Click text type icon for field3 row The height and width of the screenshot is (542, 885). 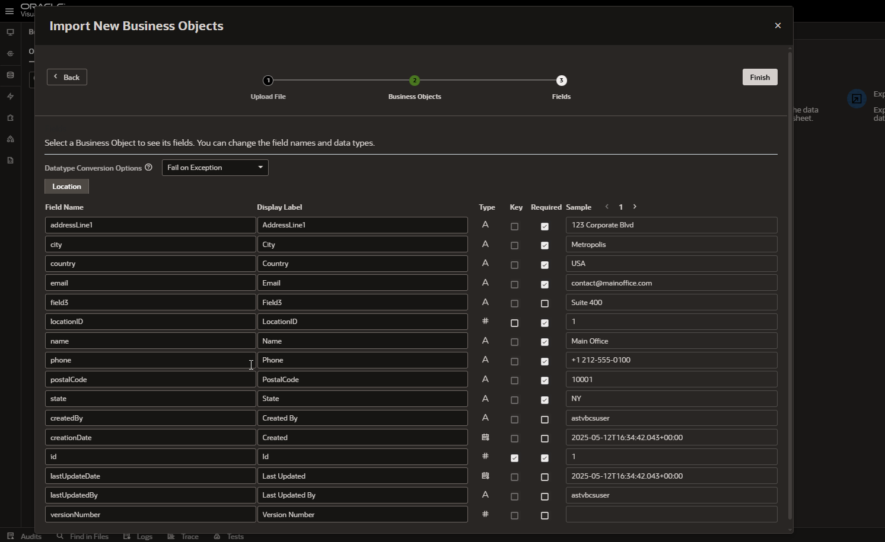click(485, 302)
